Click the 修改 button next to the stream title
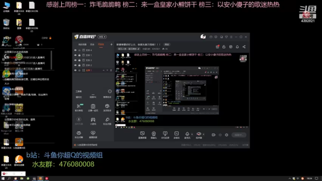The width and height of the screenshot is (322, 181). [x=167, y=44]
